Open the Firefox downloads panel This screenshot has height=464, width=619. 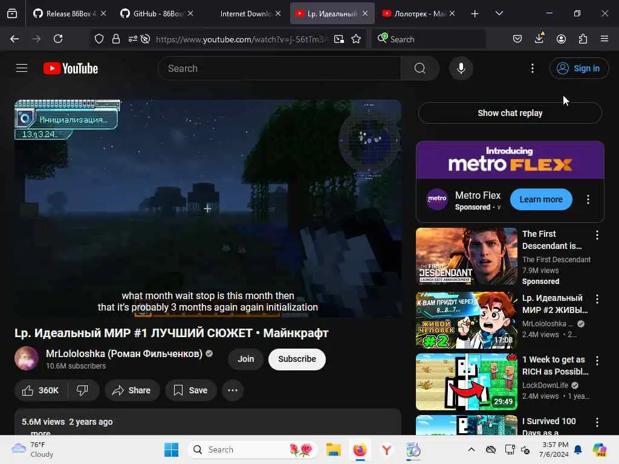[x=539, y=39]
